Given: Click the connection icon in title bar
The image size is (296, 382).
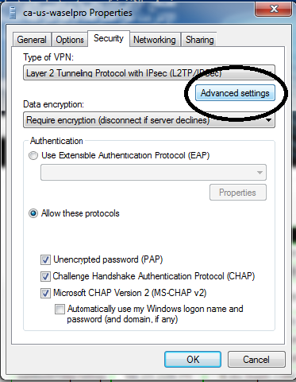Looking at the screenshot, I should 13,13.
